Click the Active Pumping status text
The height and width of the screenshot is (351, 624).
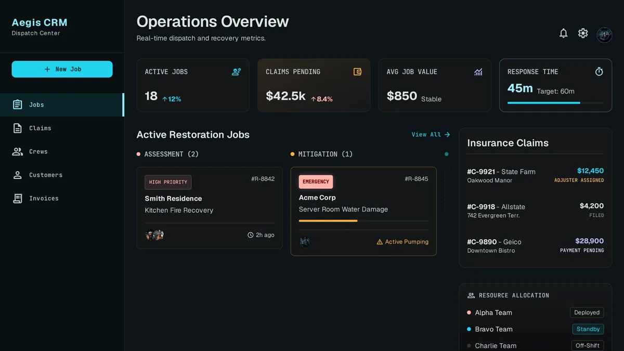[407, 242]
